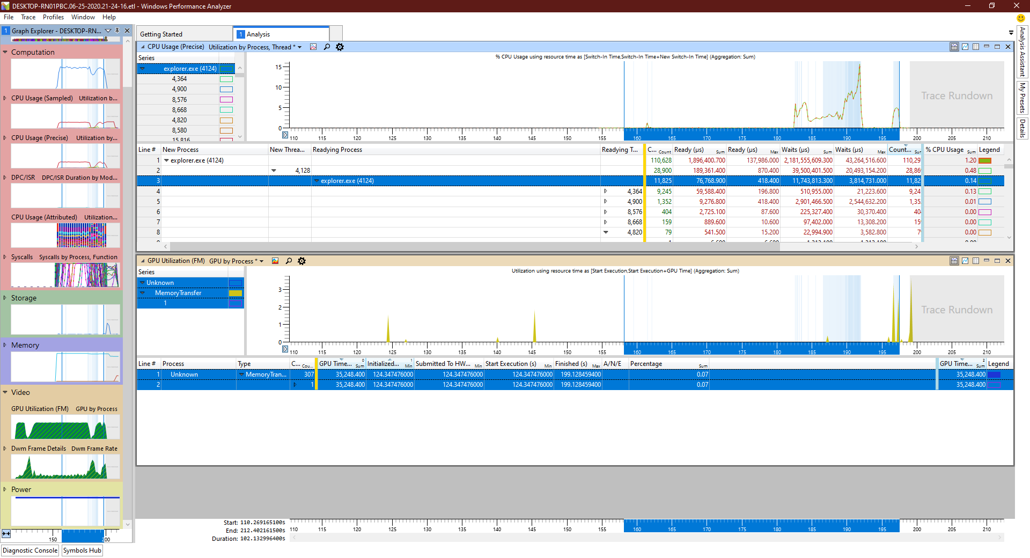Image resolution: width=1030 pixels, height=558 pixels.
Task: Click zoom-to-fit icon below Graph Explorer timeline
Action: coord(6,533)
